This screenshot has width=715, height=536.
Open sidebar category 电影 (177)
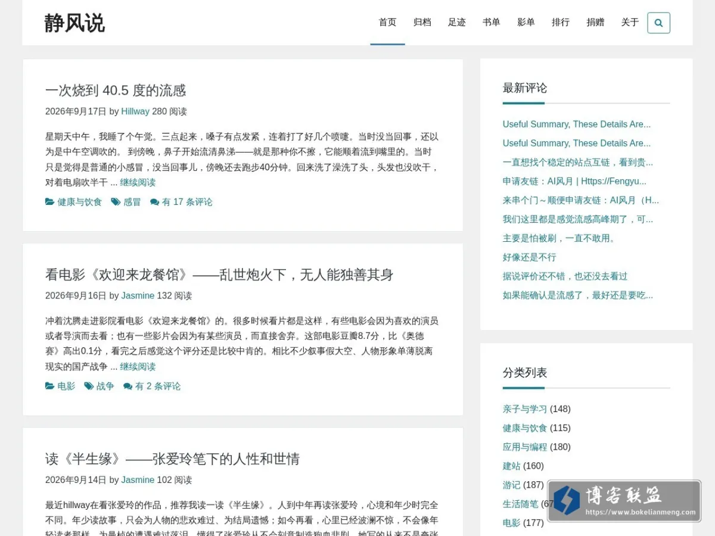511,523
